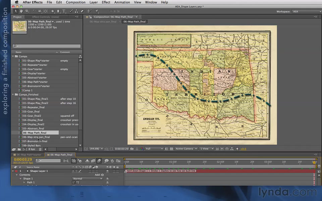Hide Path 1 with its eye
This screenshot has width=322, height=201.
click(x=107, y=182)
